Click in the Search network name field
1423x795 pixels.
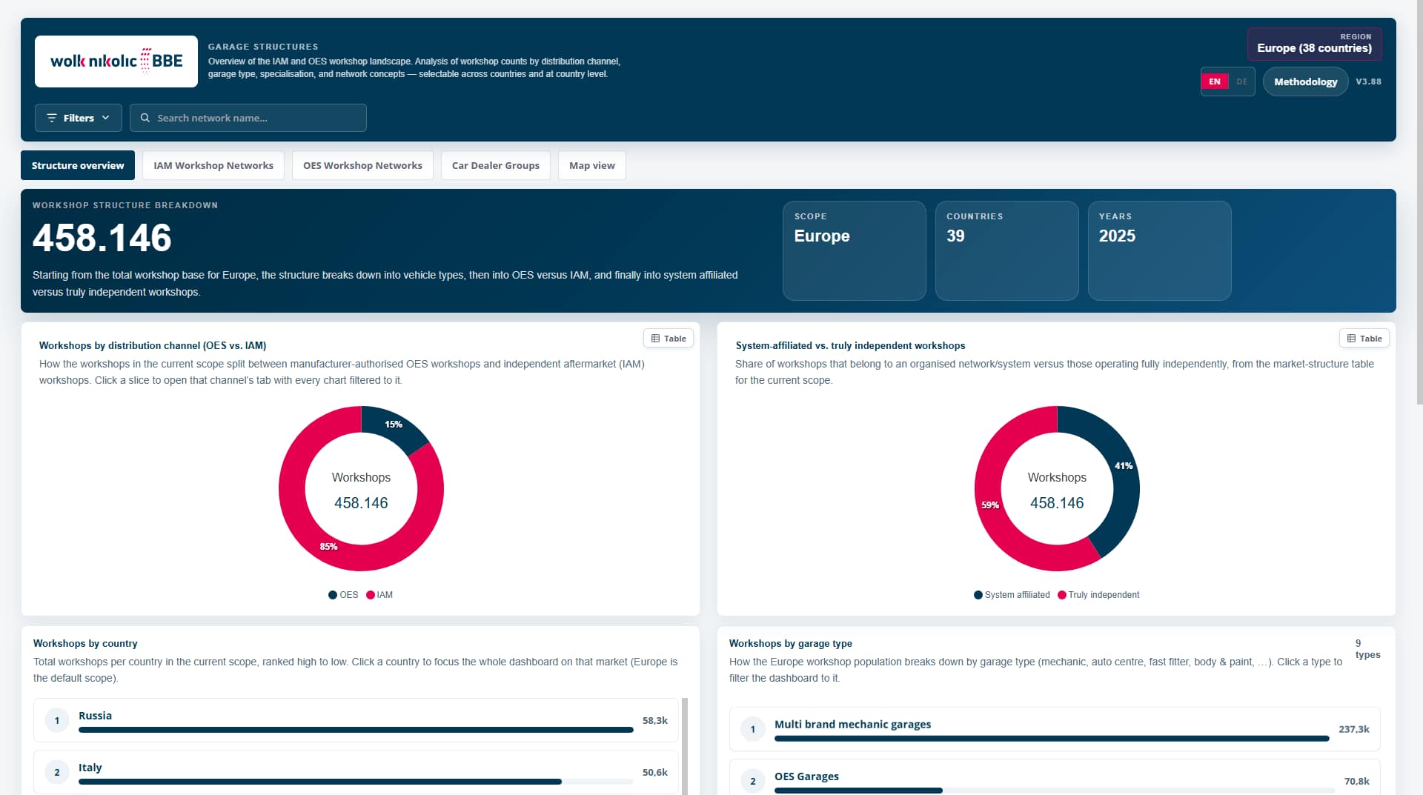click(248, 118)
